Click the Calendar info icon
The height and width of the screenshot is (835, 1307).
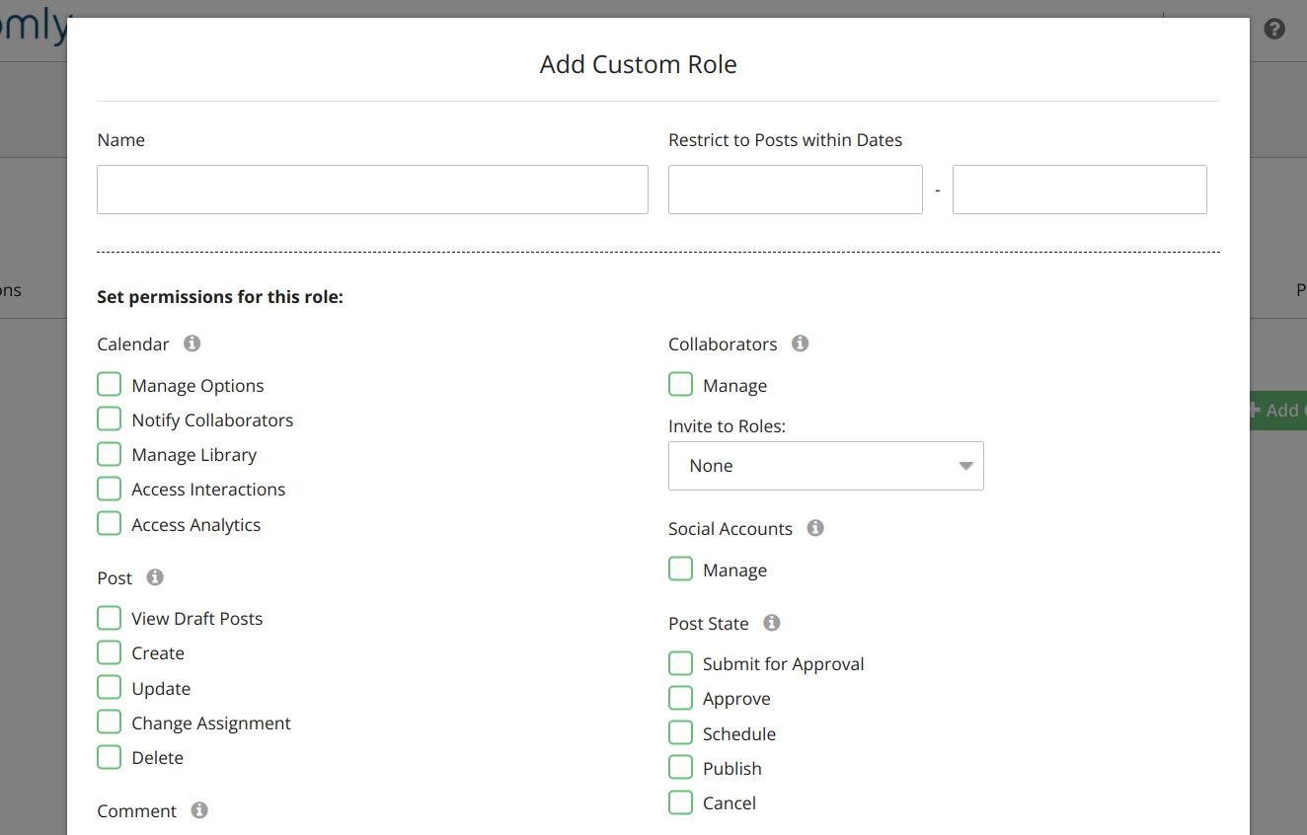(x=192, y=343)
